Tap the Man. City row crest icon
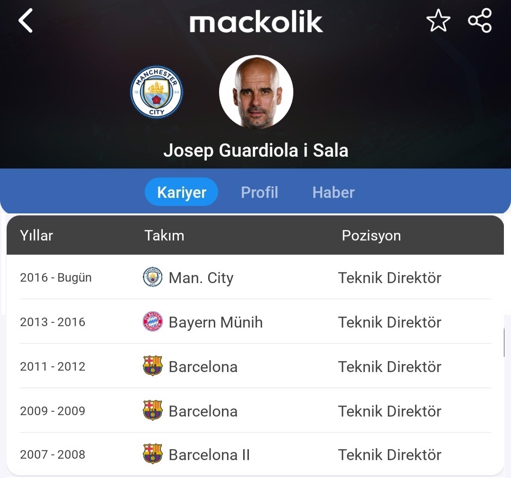This screenshot has width=511, height=478. [152, 277]
